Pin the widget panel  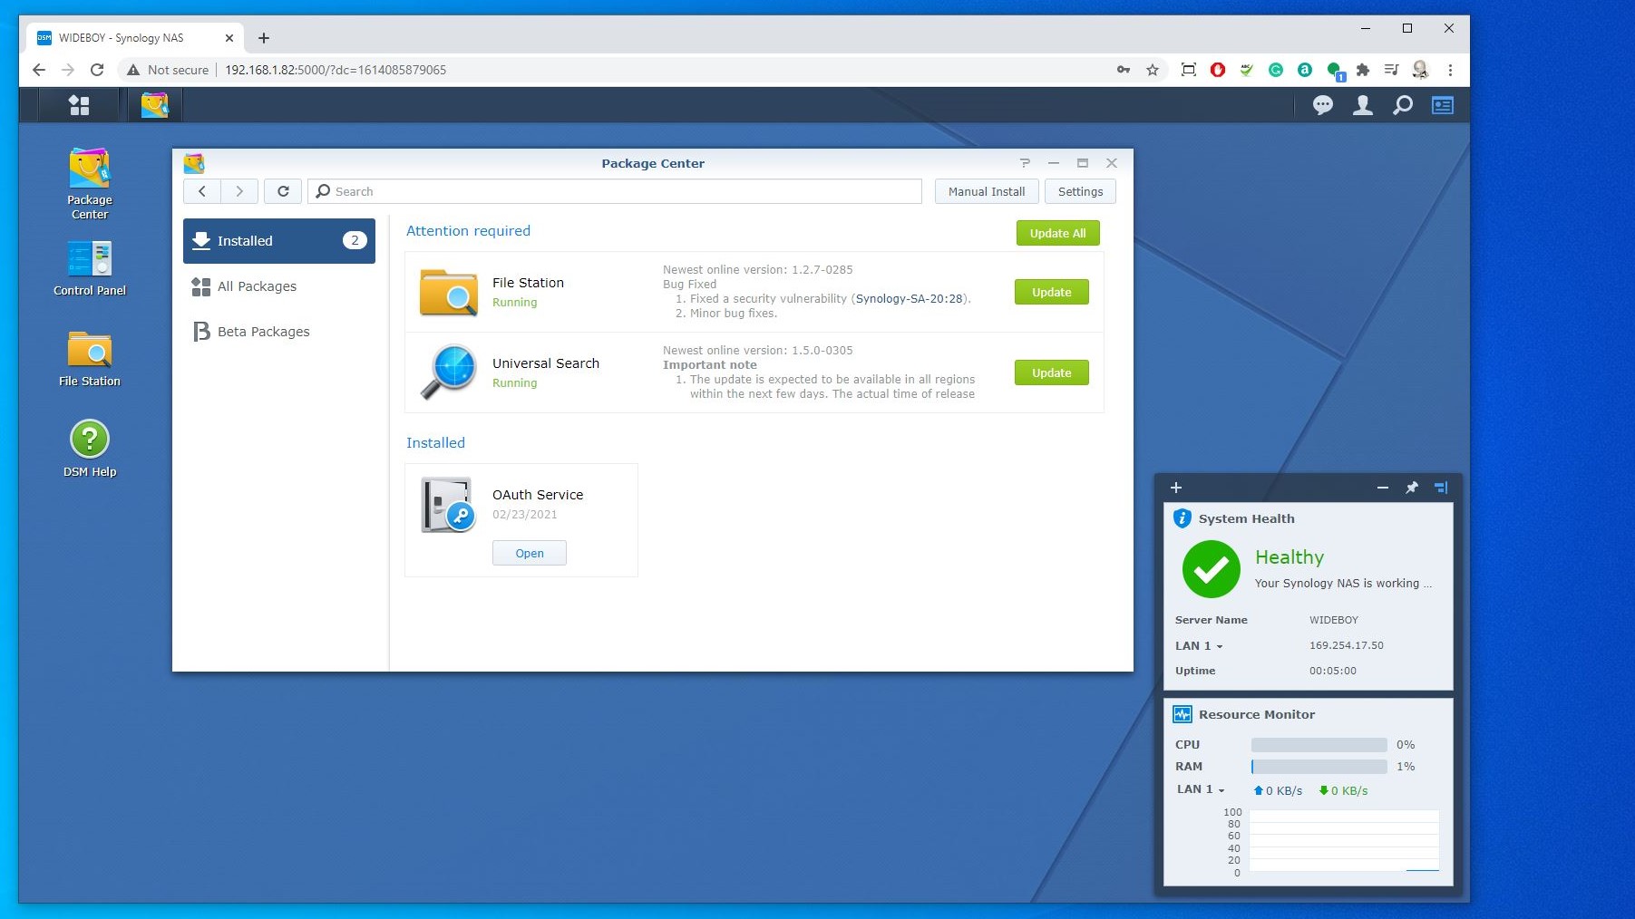[1412, 488]
